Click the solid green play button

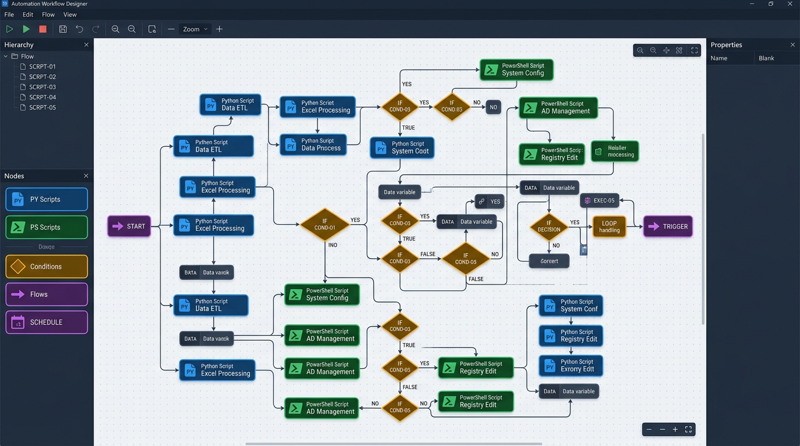(26, 29)
